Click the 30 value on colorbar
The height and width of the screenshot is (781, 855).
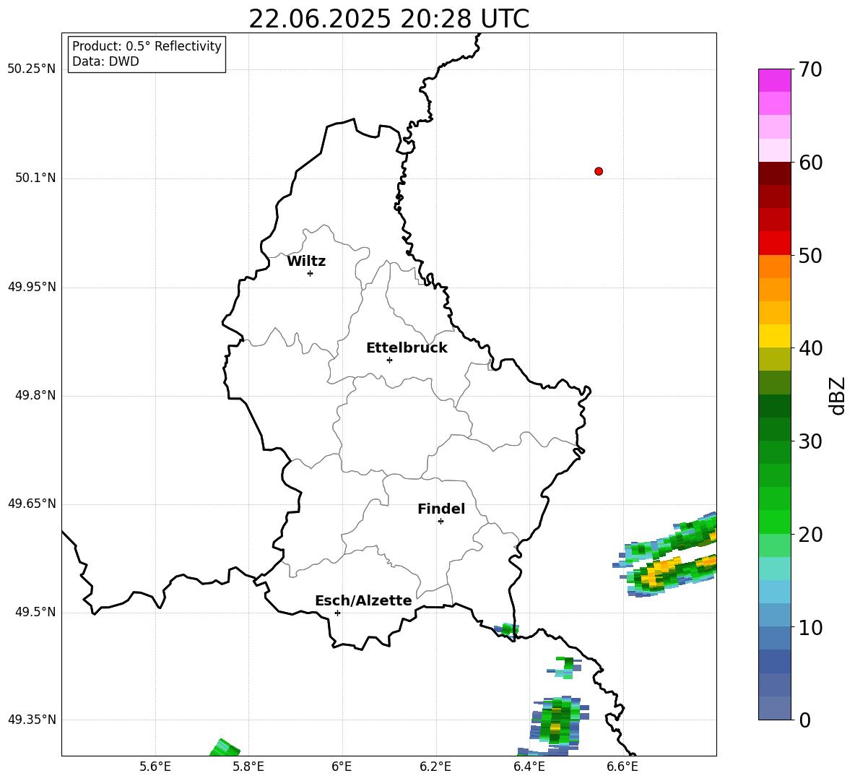point(810,441)
